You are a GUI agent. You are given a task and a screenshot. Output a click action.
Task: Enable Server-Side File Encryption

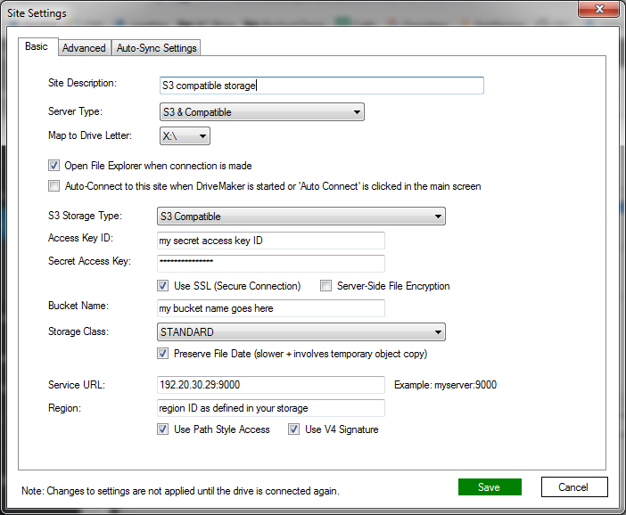click(x=326, y=286)
